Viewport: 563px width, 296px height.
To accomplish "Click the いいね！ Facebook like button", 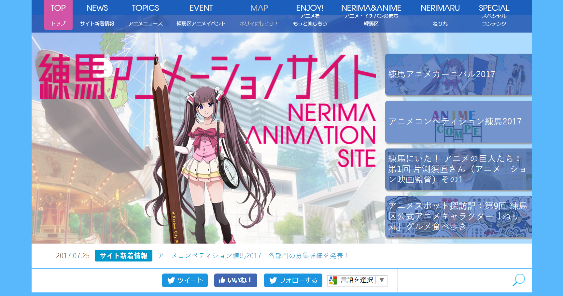I will [x=236, y=280].
